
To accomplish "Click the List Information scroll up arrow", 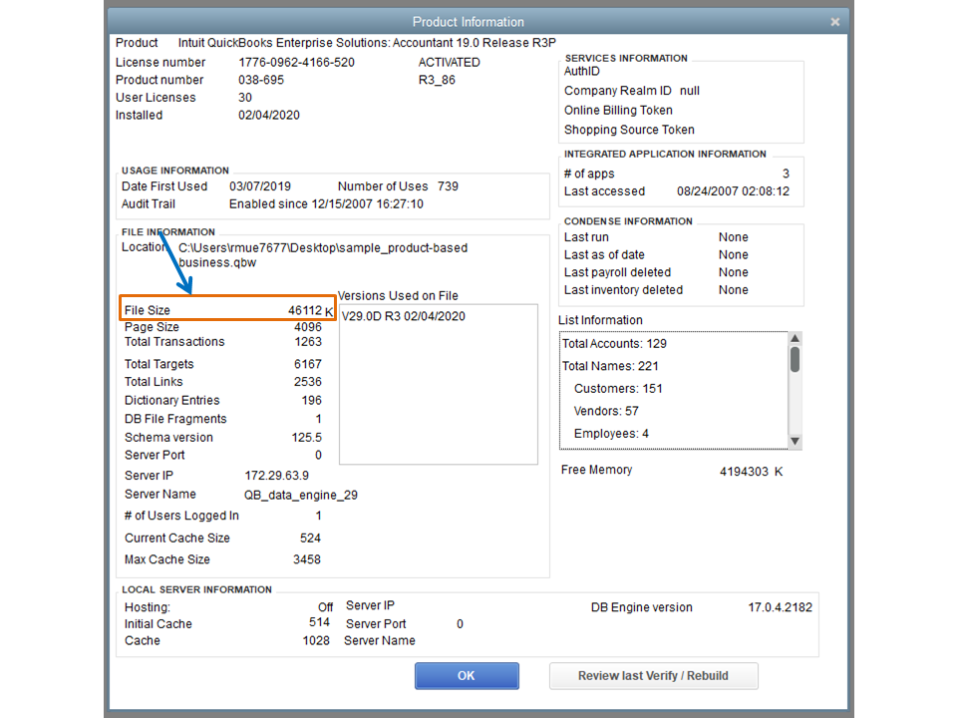I will [795, 338].
